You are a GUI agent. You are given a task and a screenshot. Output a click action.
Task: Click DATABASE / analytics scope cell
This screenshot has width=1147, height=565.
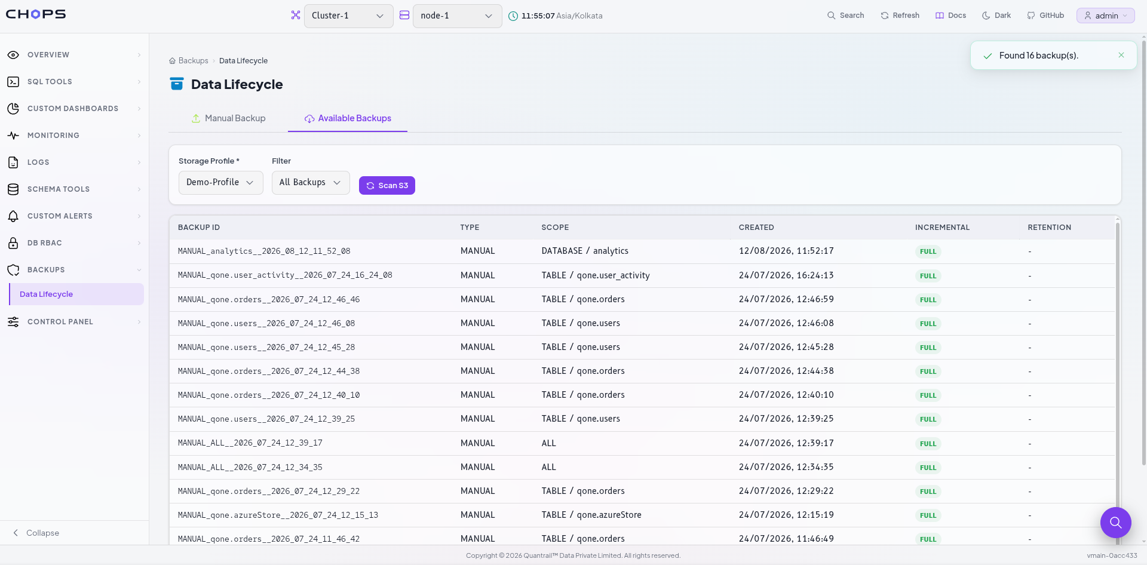coord(585,251)
